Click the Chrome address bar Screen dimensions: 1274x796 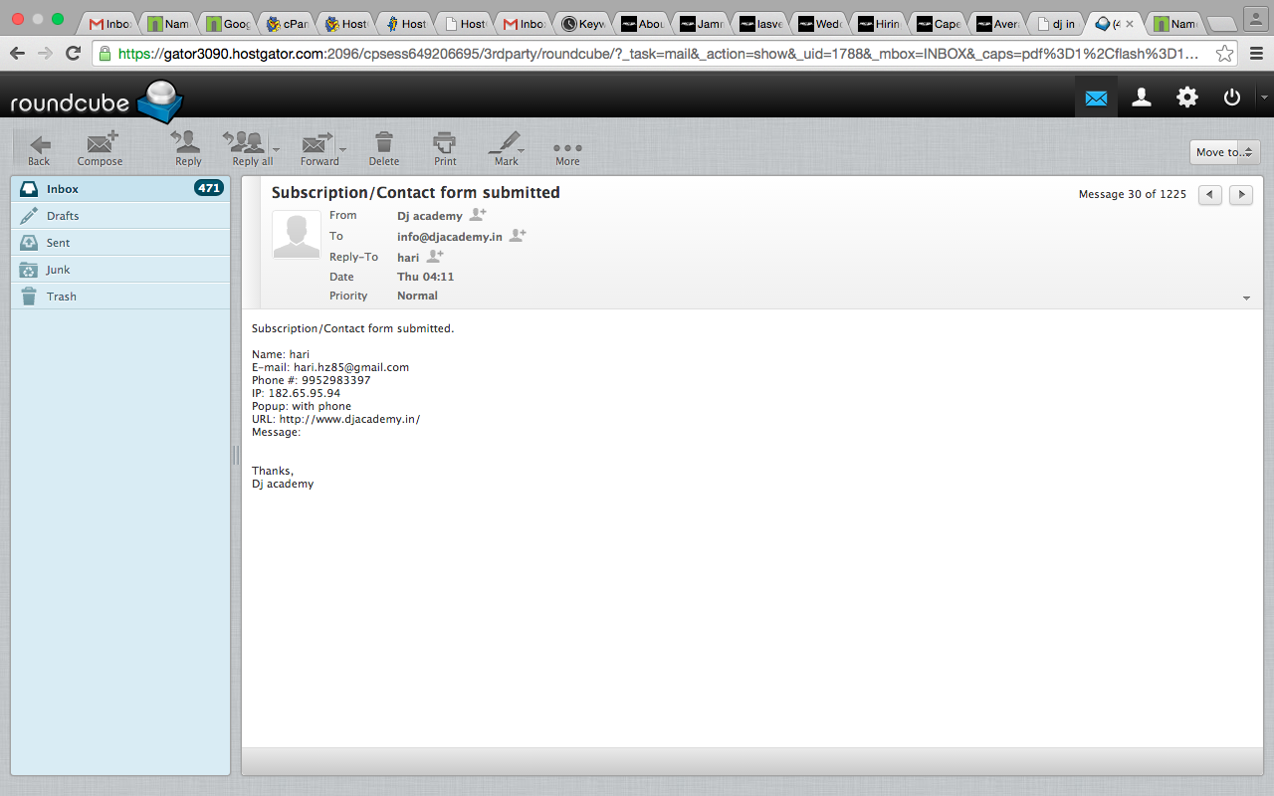tap(657, 54)
